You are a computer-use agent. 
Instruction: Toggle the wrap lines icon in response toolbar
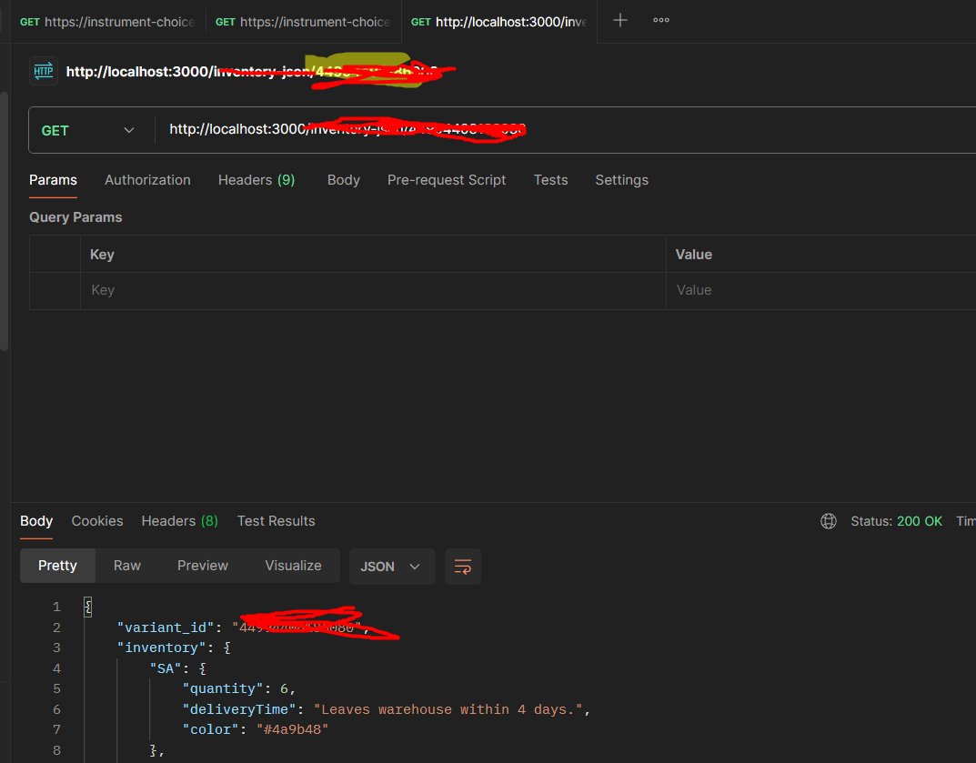tap(462, 567)
